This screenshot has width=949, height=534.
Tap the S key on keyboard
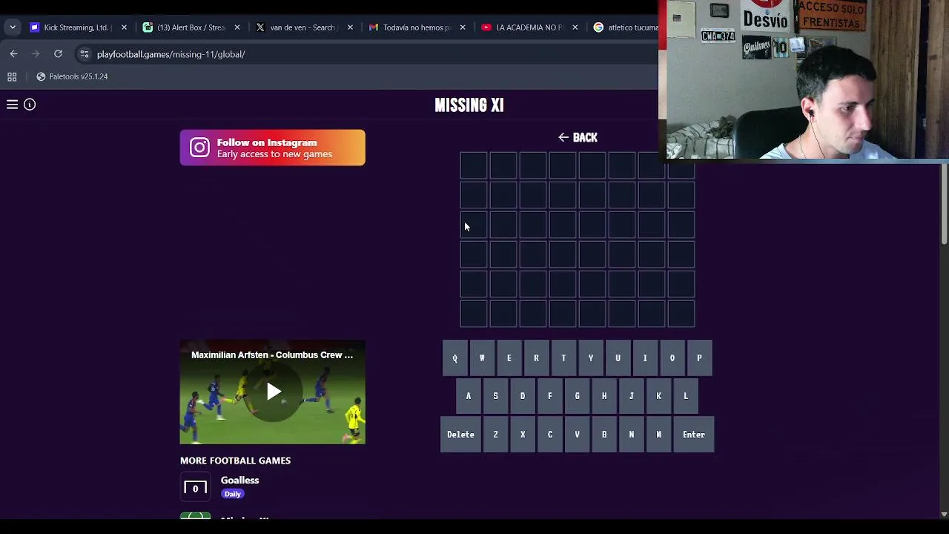495,396
